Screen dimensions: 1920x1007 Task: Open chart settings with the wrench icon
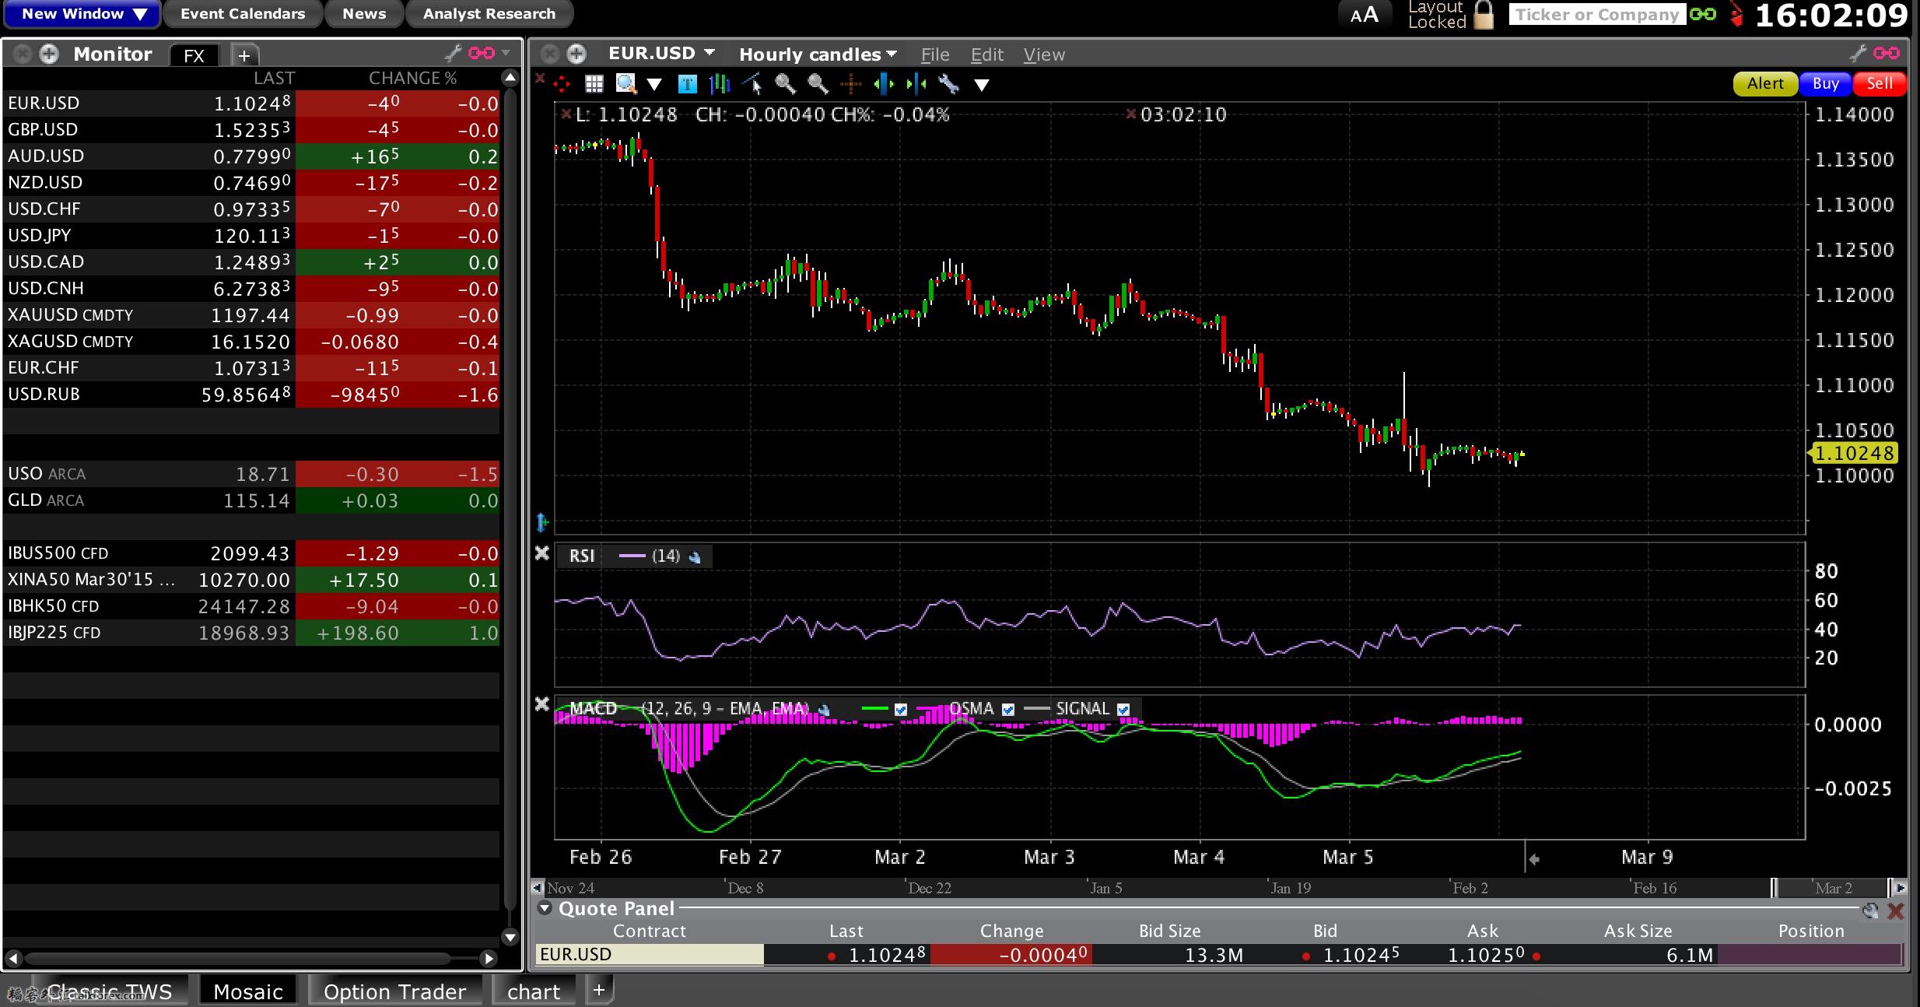click(x=948, y=84)
